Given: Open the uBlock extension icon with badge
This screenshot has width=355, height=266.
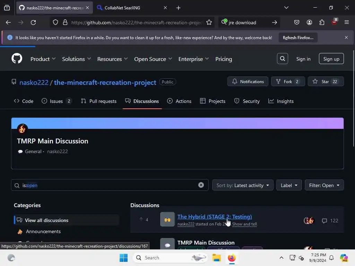Looking at the screenshot, I should [x=335, y=22].
